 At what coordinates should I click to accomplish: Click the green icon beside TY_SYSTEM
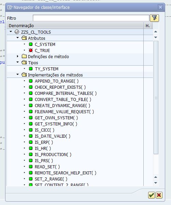[x=31, y=69]
